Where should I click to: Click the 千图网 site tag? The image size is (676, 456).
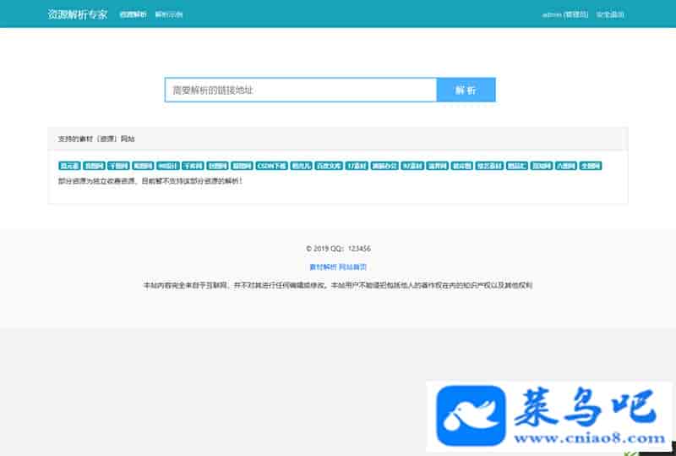(x=118, y=166)
